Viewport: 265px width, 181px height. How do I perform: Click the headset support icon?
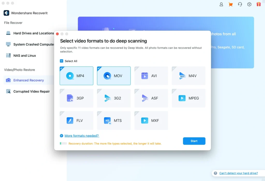(x=240, y=4)
